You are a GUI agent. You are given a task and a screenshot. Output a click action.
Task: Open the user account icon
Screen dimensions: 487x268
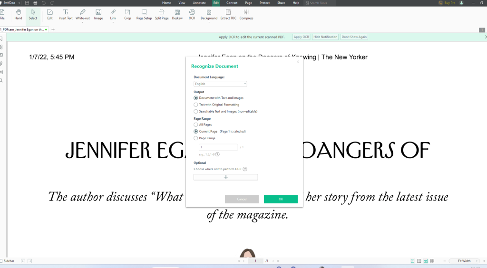point(461,3)
